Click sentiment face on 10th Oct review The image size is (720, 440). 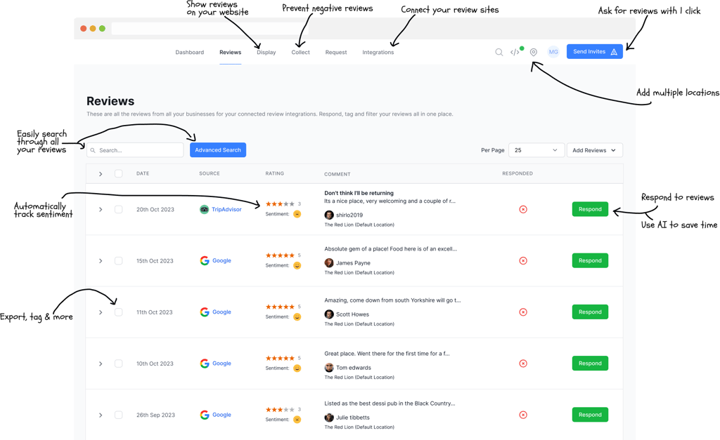pos(297,368)
